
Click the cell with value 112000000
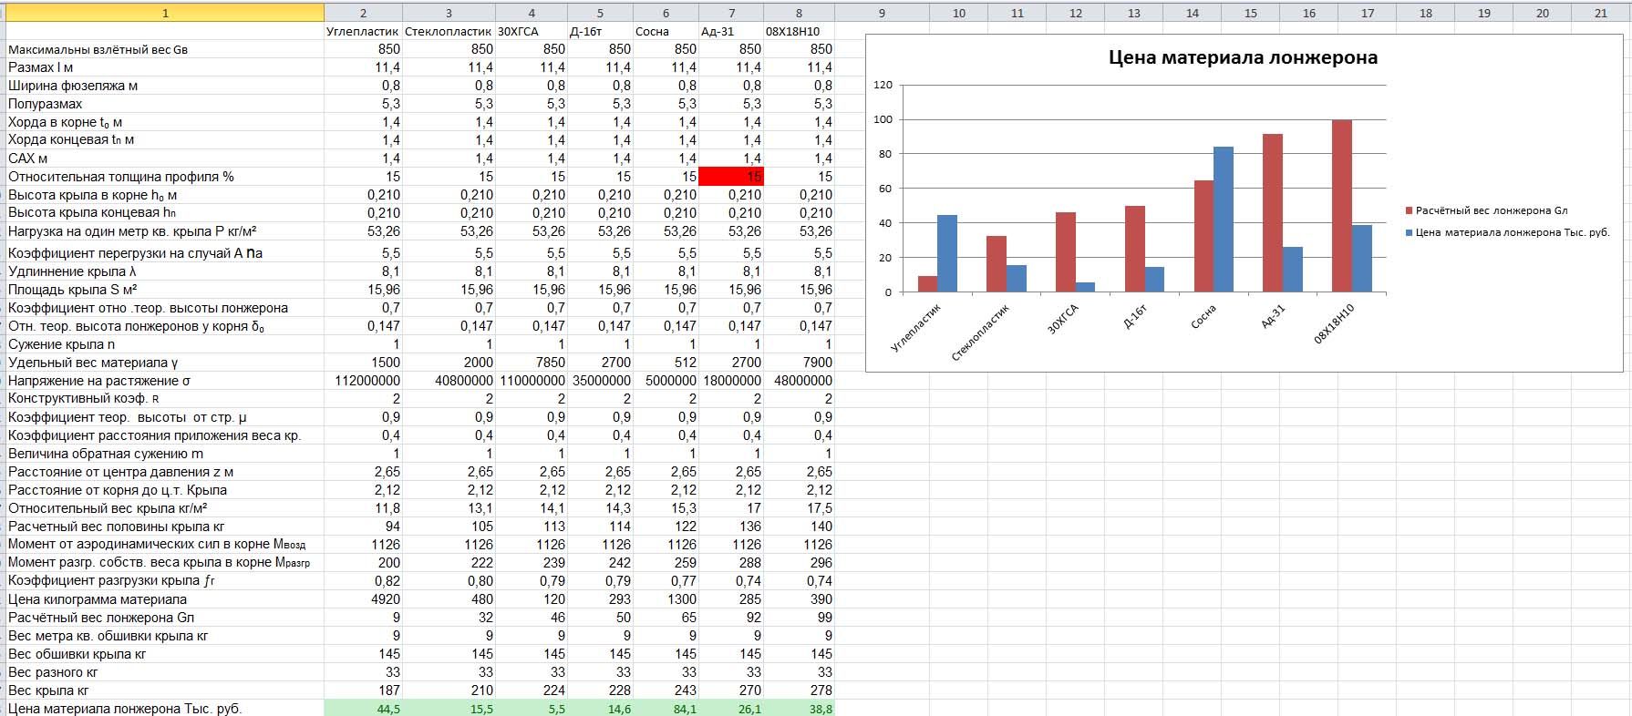click(x=363, y=381)
